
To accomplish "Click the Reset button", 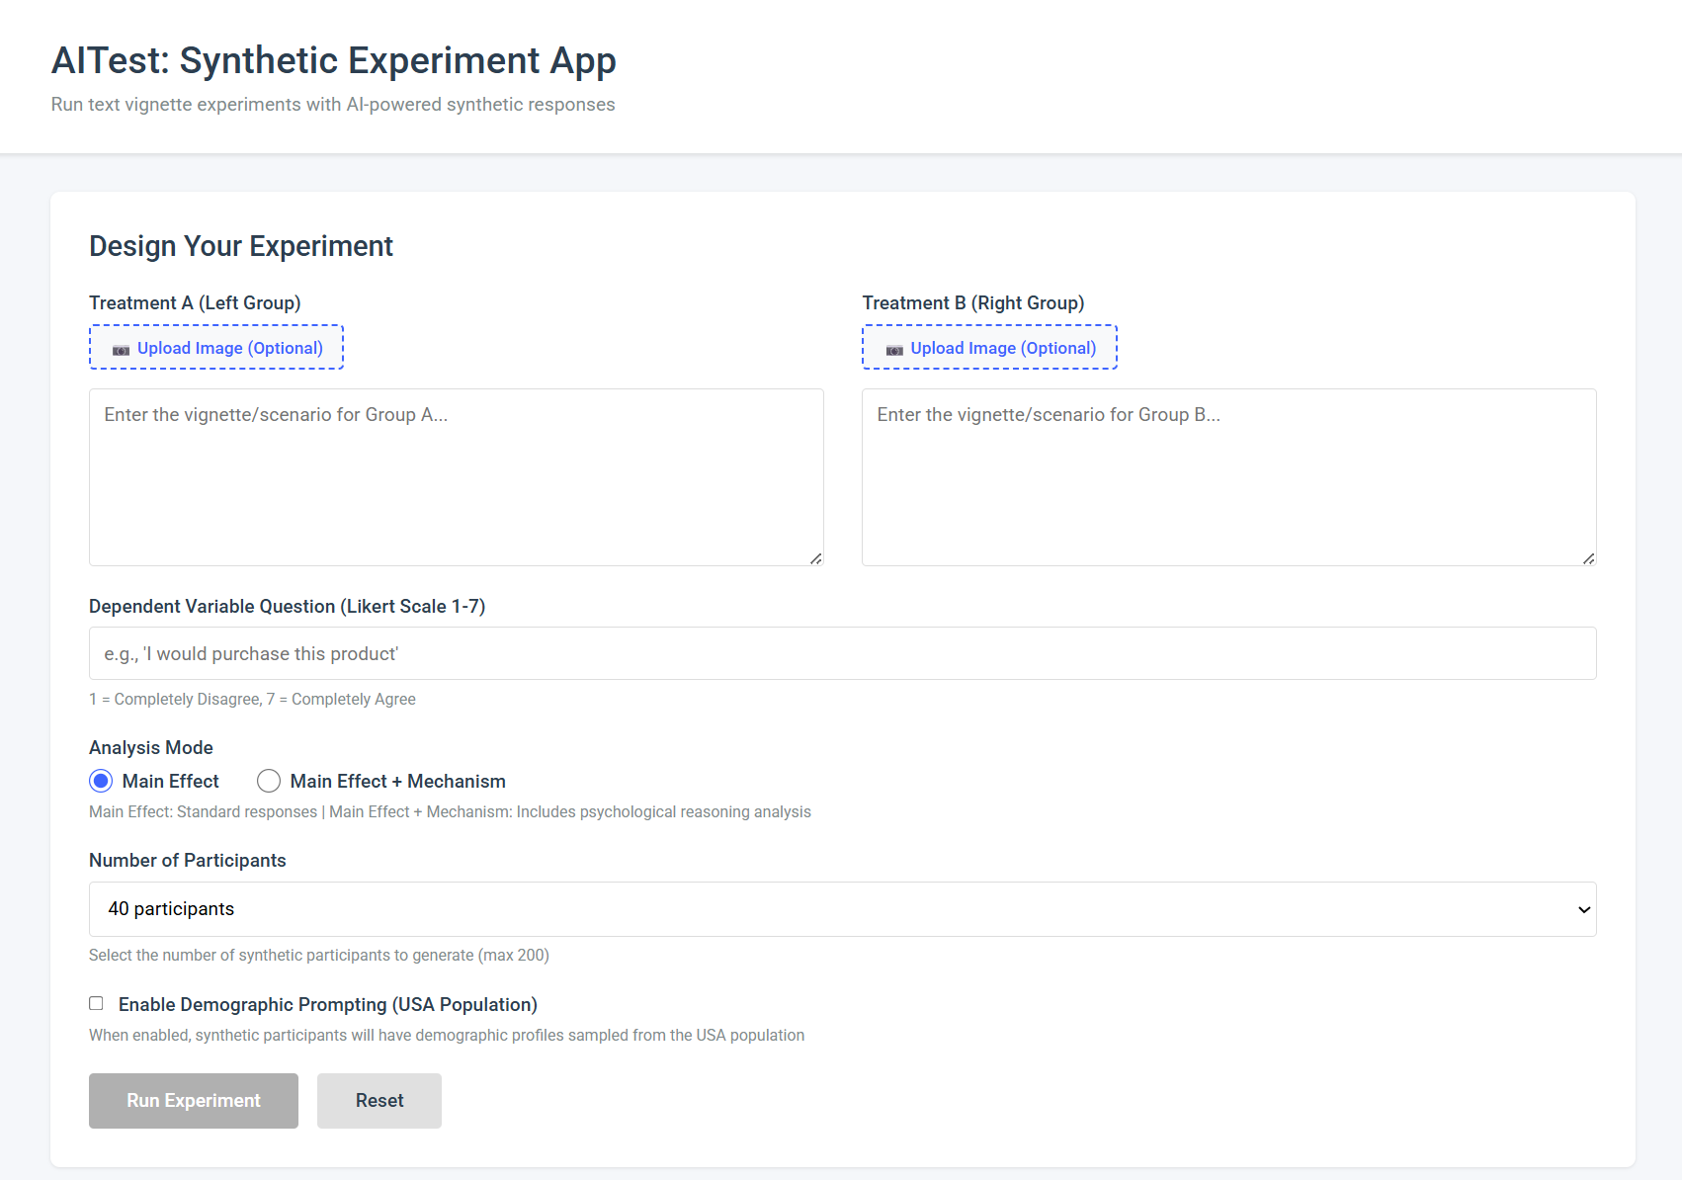I will [x=378, y=1100].
